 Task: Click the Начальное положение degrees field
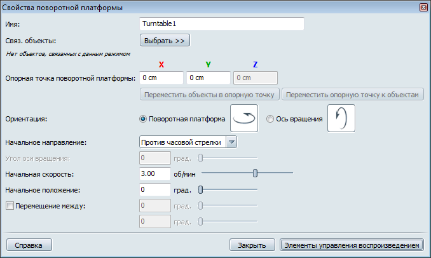[155, 189]
